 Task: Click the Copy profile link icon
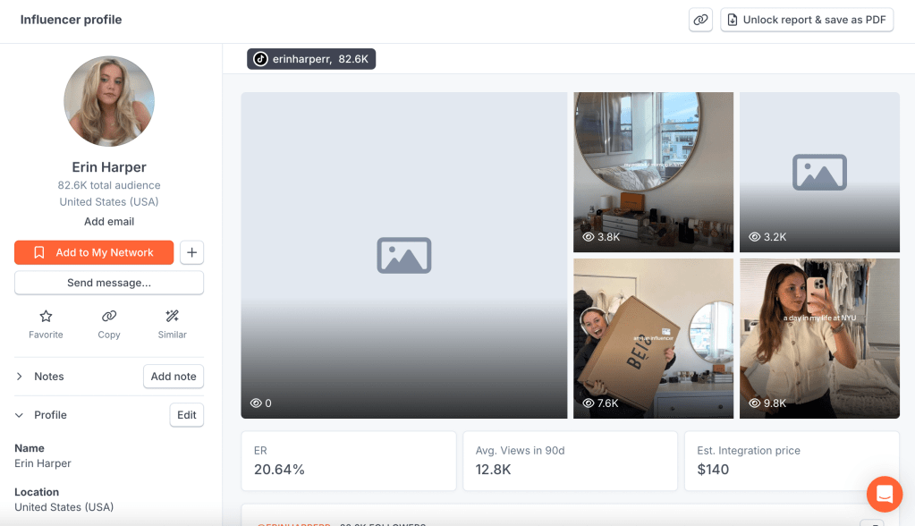click(109, 317)
